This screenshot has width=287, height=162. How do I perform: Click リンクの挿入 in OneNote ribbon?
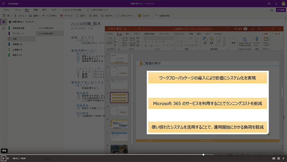pos(49,16)
